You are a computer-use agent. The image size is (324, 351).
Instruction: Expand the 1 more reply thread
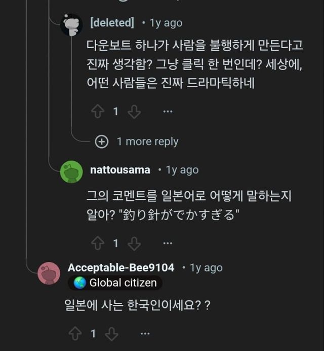pyautogui.click(x=147, y=142)
